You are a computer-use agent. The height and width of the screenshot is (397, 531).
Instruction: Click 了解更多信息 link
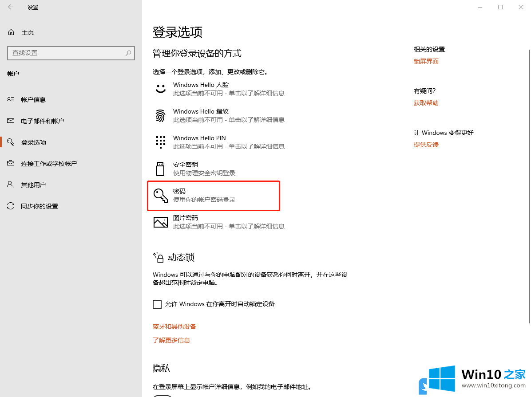coord(171,340)
